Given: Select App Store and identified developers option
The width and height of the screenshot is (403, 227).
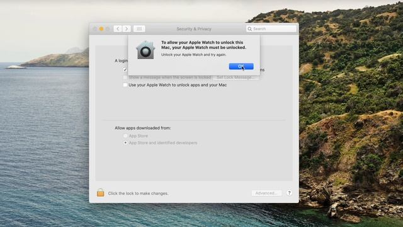Looking at the screenshot, I should (125, 143).
